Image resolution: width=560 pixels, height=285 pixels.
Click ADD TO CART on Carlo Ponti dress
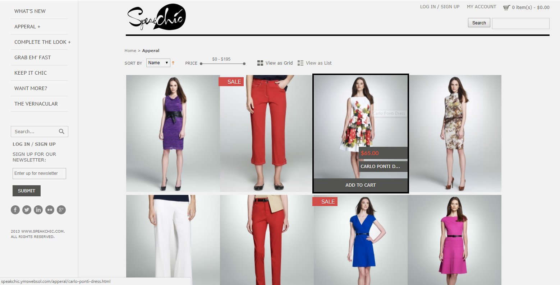point(361,185)
